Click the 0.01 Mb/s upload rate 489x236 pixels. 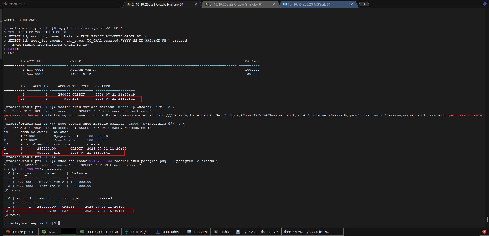[139, 232]
